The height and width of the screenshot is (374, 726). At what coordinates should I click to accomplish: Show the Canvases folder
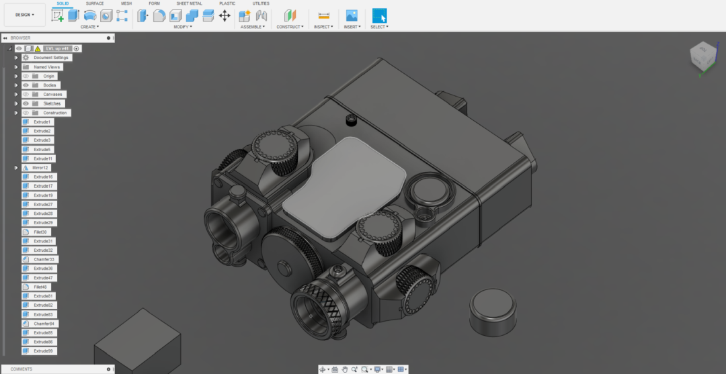click(26, 94)
